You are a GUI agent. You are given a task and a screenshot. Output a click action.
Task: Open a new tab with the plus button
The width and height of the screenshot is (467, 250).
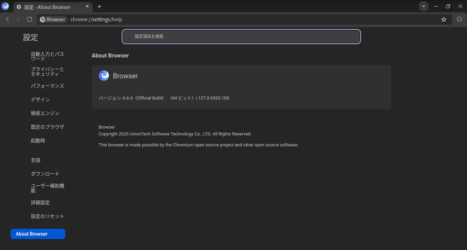click(99, 6)
